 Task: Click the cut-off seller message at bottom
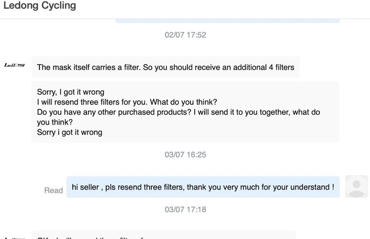coord(163,235)
